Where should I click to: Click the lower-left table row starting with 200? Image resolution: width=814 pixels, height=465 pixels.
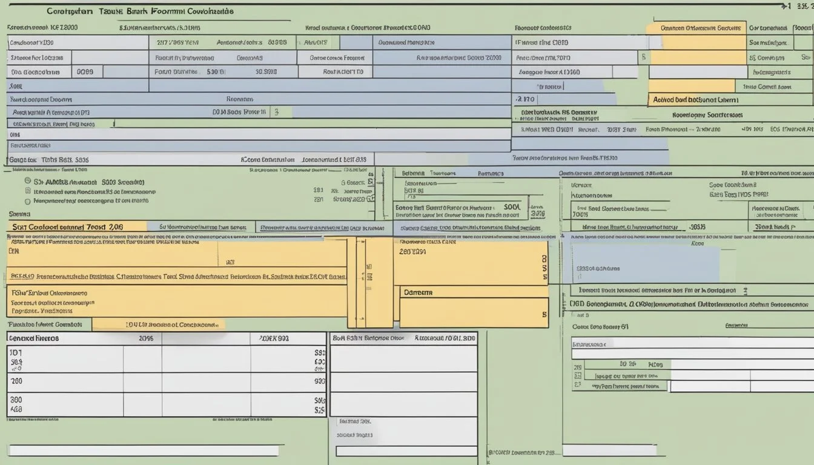click(x=167, y=383)
